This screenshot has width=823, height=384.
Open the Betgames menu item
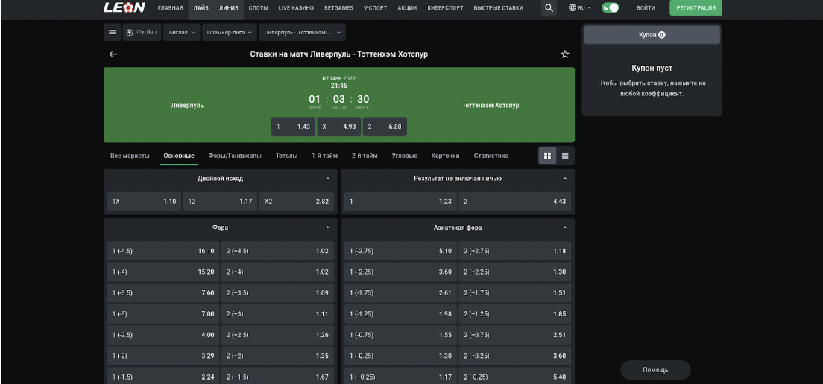[x=339, y=8]
